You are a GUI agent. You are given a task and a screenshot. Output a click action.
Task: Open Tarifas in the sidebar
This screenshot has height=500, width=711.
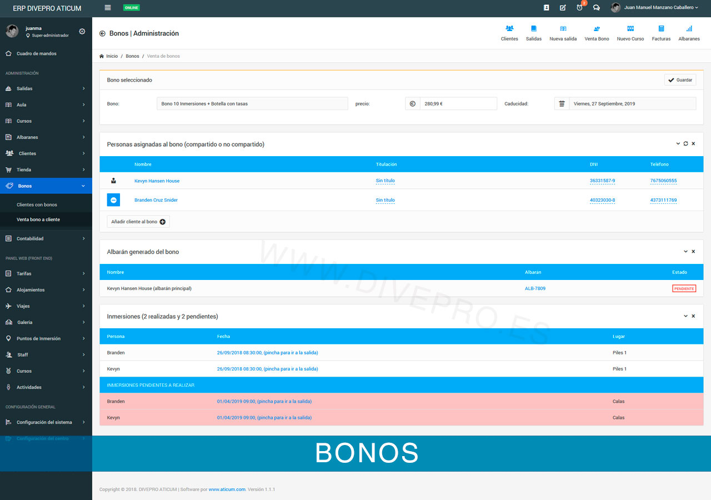[46, 273]
